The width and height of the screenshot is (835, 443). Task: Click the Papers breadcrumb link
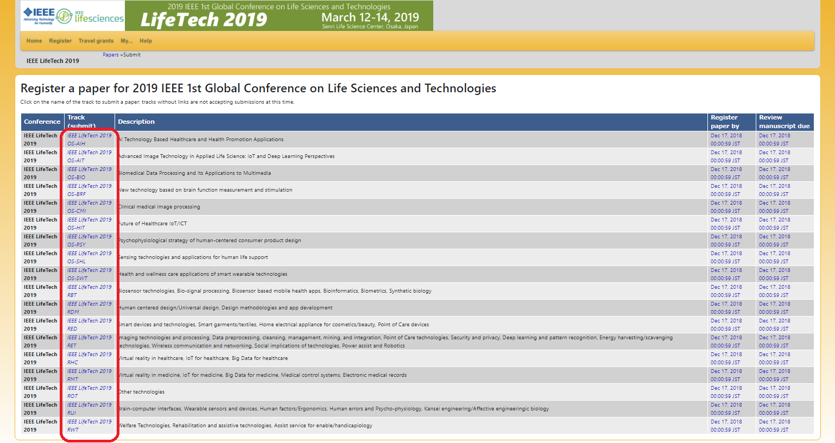tap(111, 55)
